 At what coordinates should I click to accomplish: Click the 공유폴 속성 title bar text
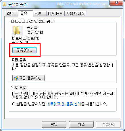(x=17, y=4)
